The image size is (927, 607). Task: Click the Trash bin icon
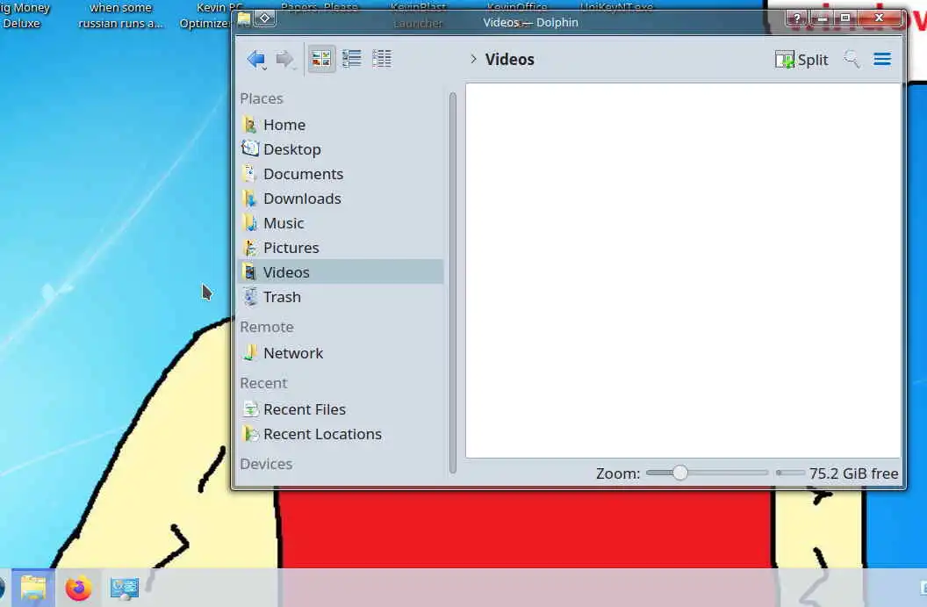250,296
